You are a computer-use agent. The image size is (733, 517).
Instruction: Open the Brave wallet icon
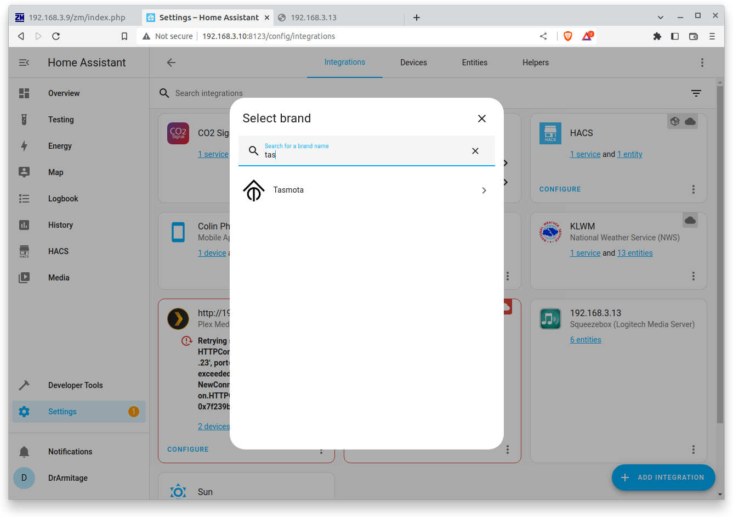point(694,36)
